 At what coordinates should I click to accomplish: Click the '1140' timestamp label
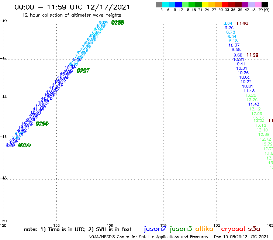[x=242, y=23]
